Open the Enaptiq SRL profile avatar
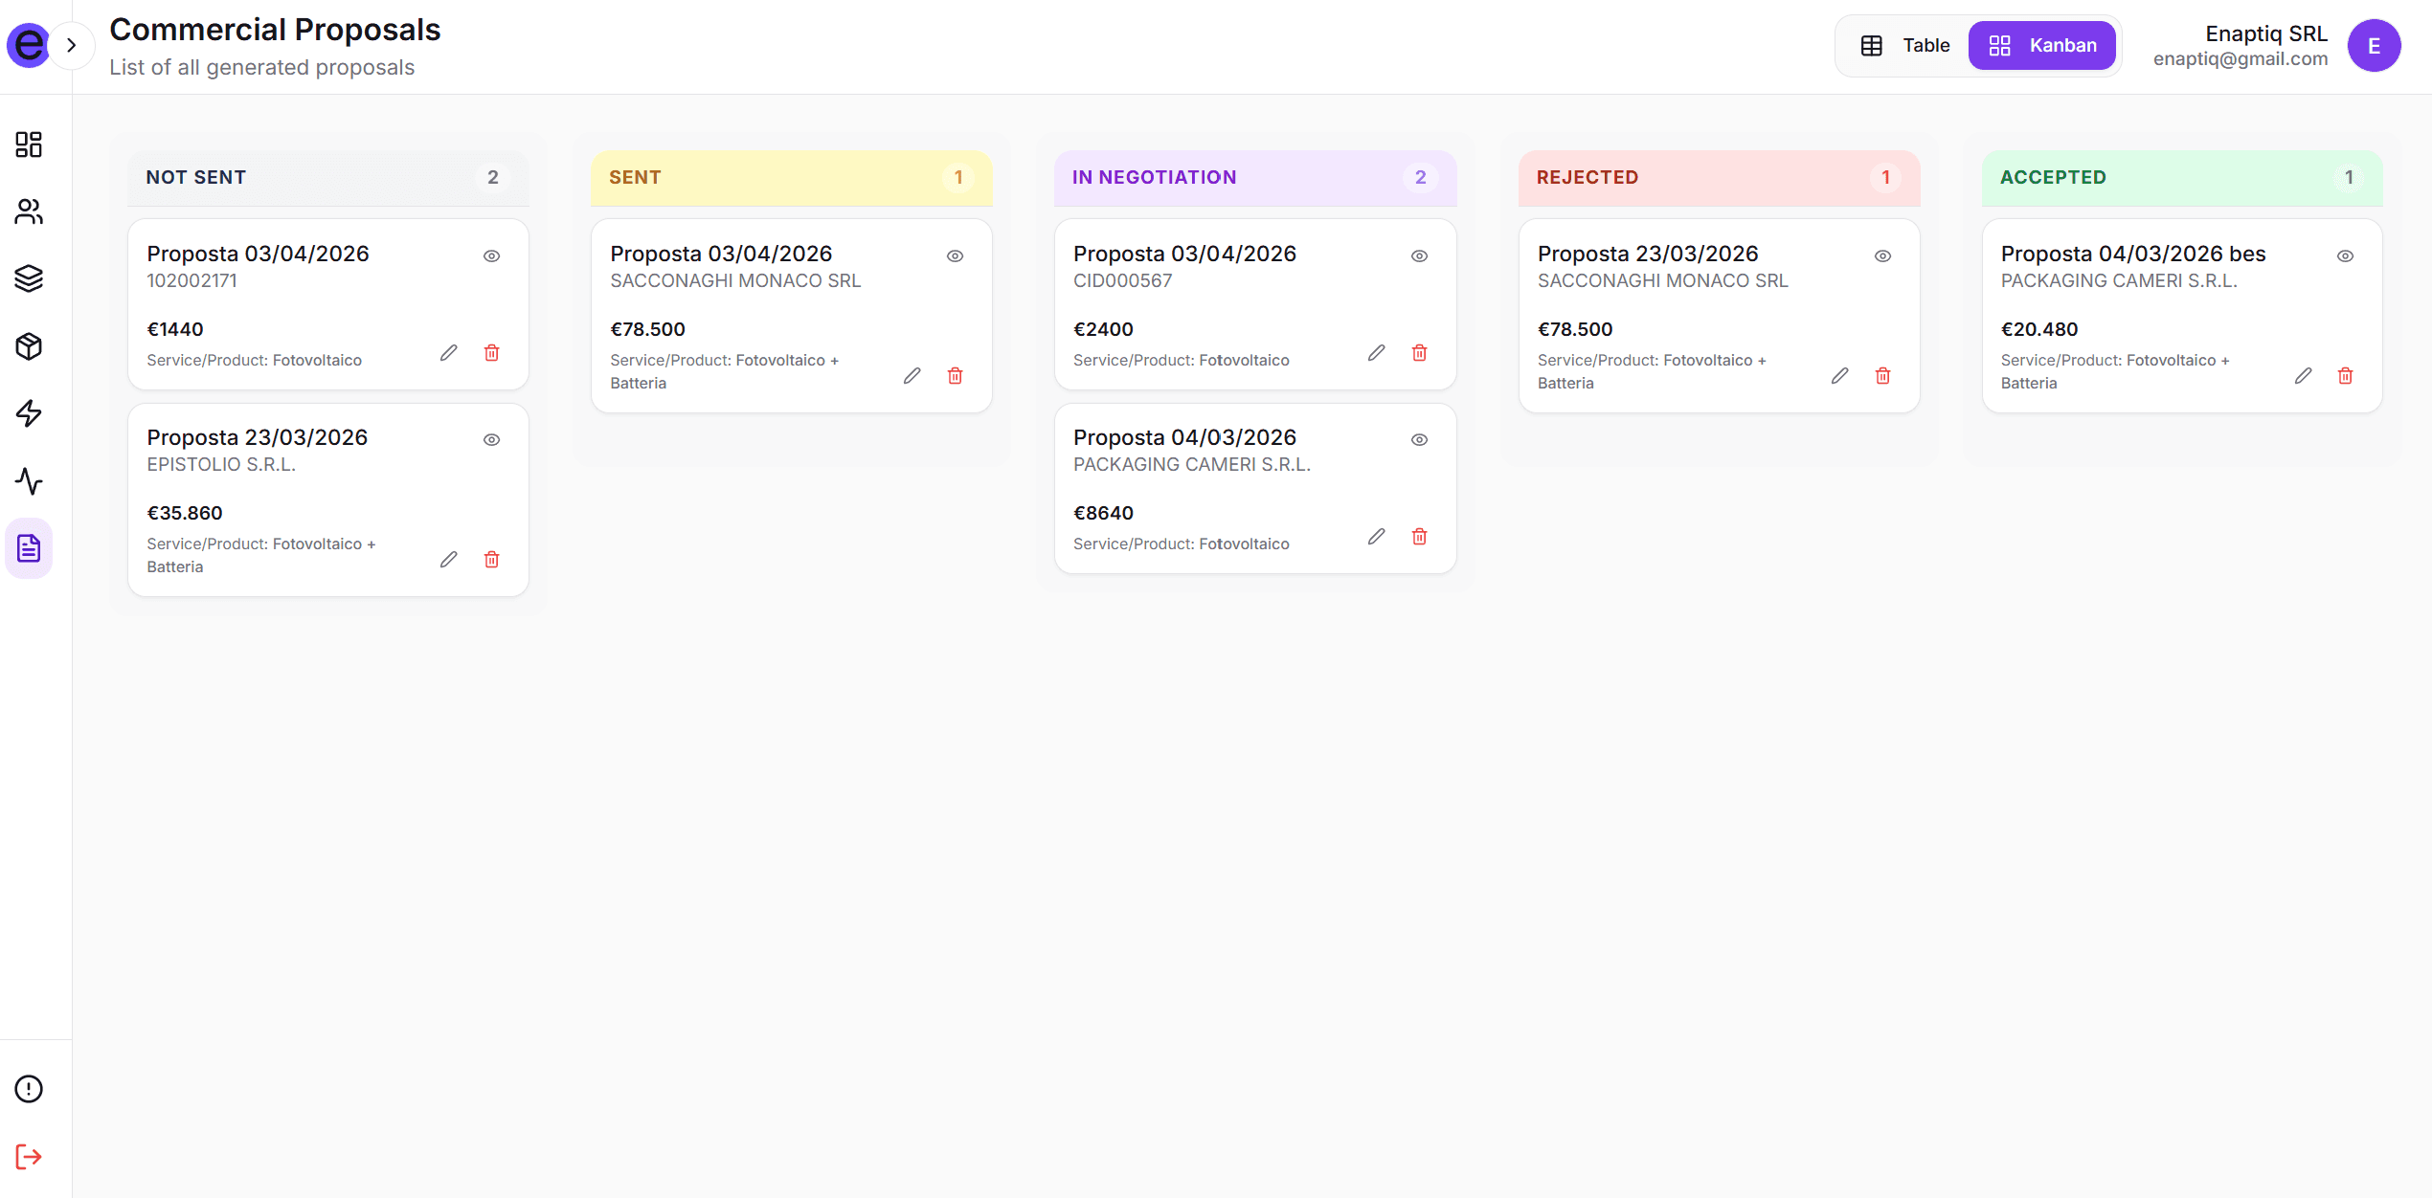Image resolution: width=2432 pixels, height=1198 pixels. pos(2376,44)
